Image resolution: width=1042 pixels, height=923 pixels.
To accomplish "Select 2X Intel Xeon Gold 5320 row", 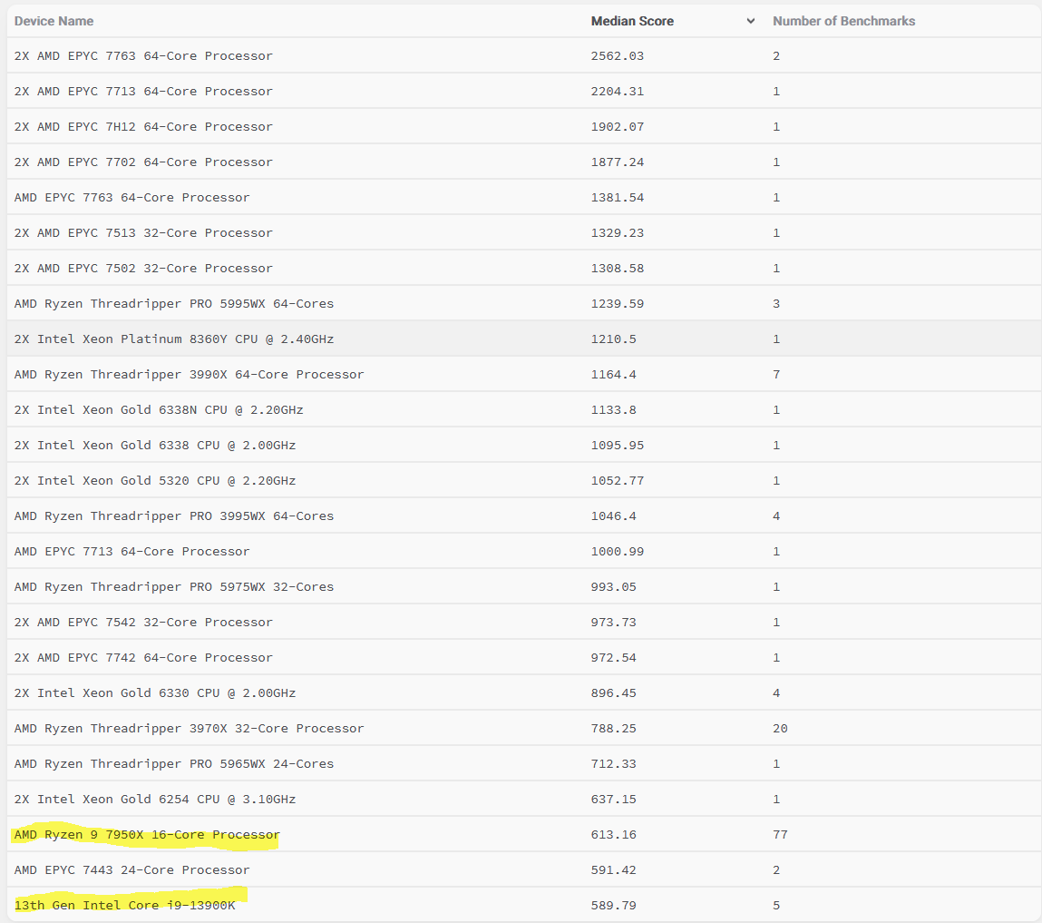I will click(x=523, y=481).
